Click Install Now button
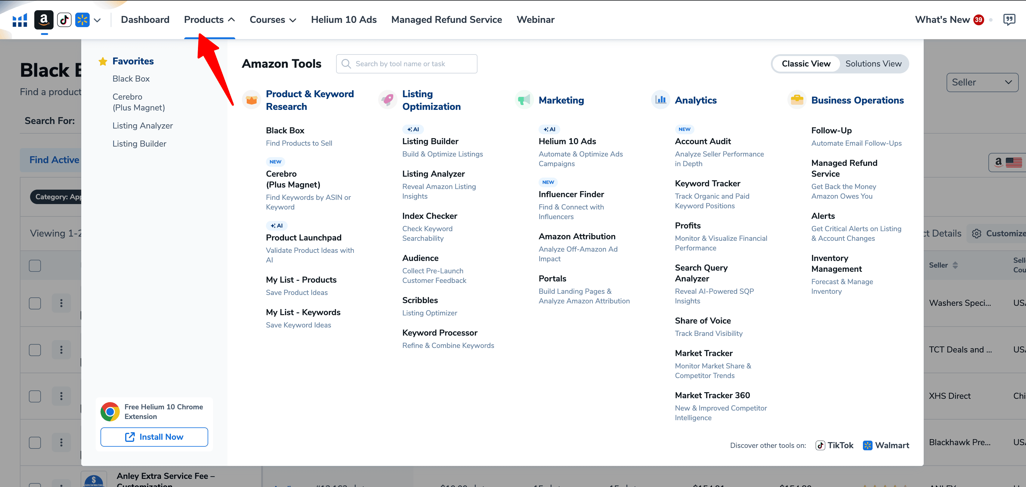 (x=154, y=437)
